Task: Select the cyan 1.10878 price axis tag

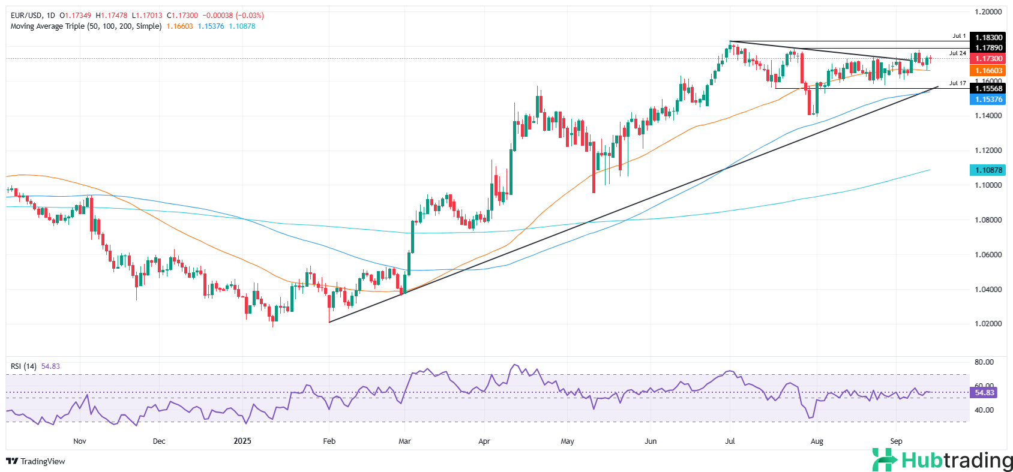Action: click(x=988, y=170)
